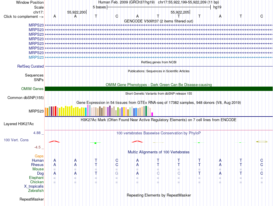Click the Layered H3K27Ac track label

pos(19,124)
